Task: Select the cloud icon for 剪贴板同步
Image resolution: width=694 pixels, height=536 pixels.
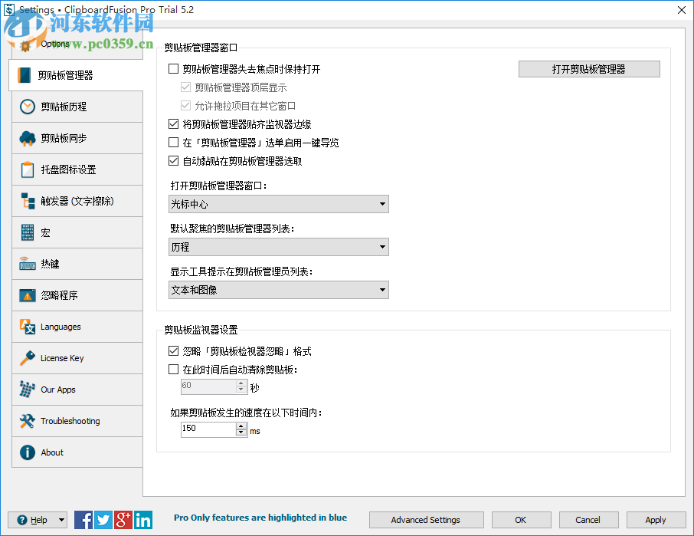Action: click(x=28, y=138)
